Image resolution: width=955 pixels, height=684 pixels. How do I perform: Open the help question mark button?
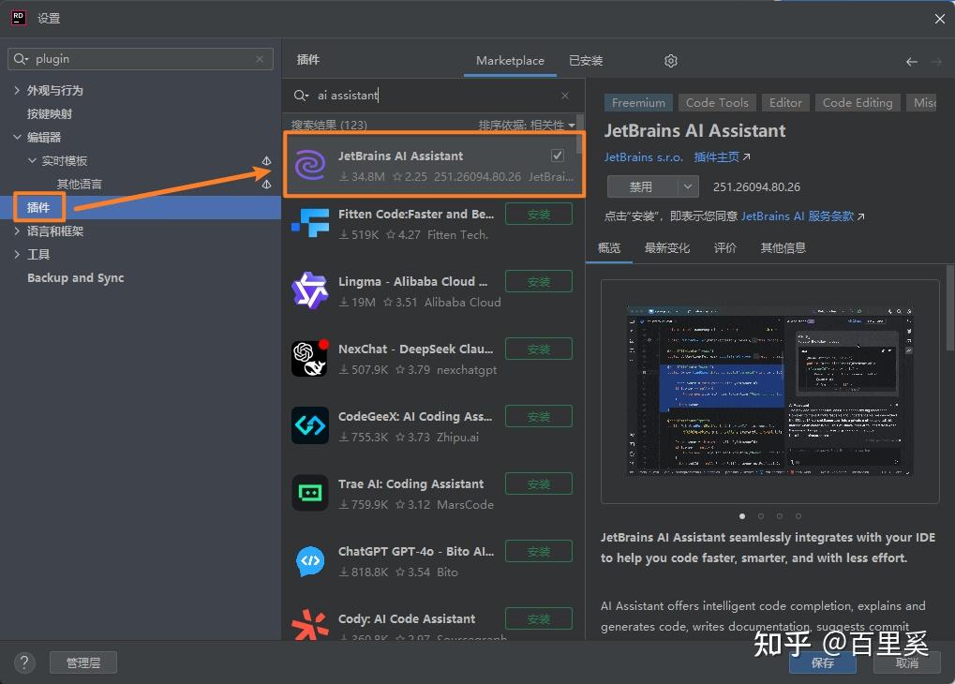pos(24,662)
